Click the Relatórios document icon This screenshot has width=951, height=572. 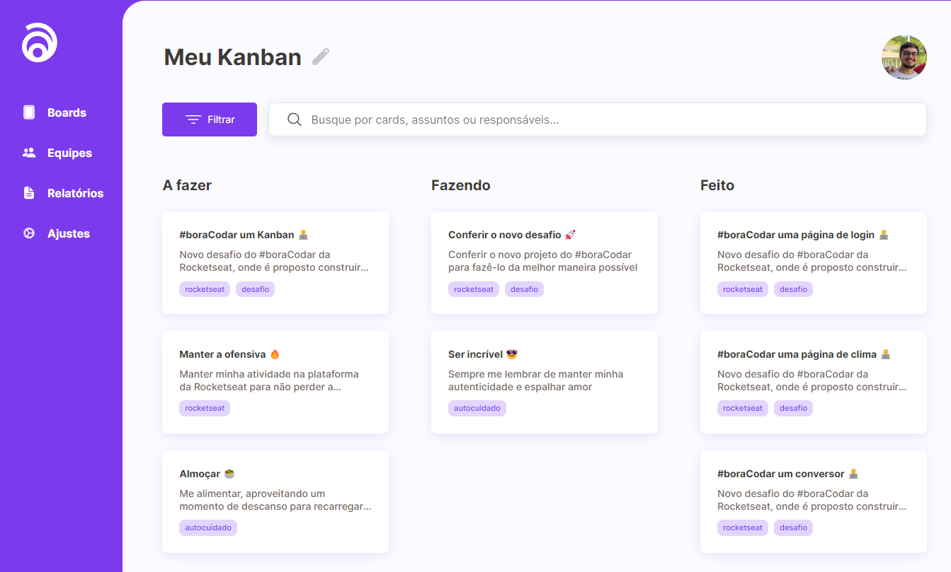28,192
